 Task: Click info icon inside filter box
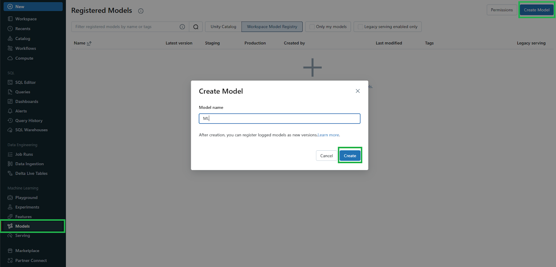[x=182, y=27]
